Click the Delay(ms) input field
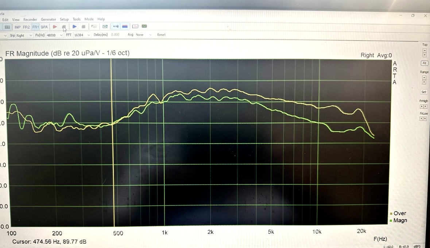The image size is (430, 248). (115, 35)
